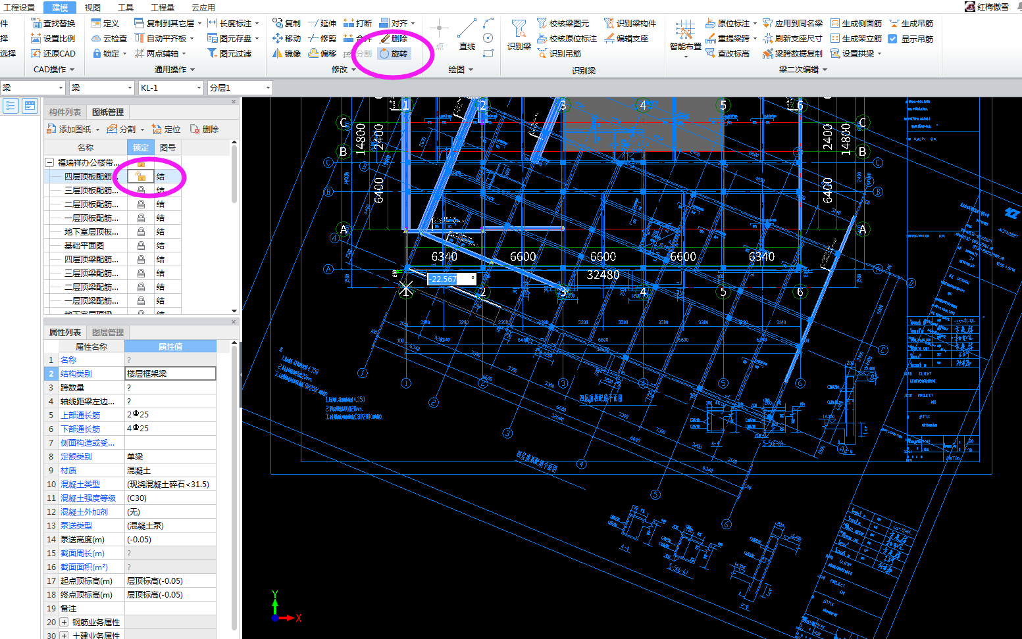Collapse the 福瑞祥办公楼 tree node
The height and width of the screenshot is (639, 1022).
click(x=49, y=162)
